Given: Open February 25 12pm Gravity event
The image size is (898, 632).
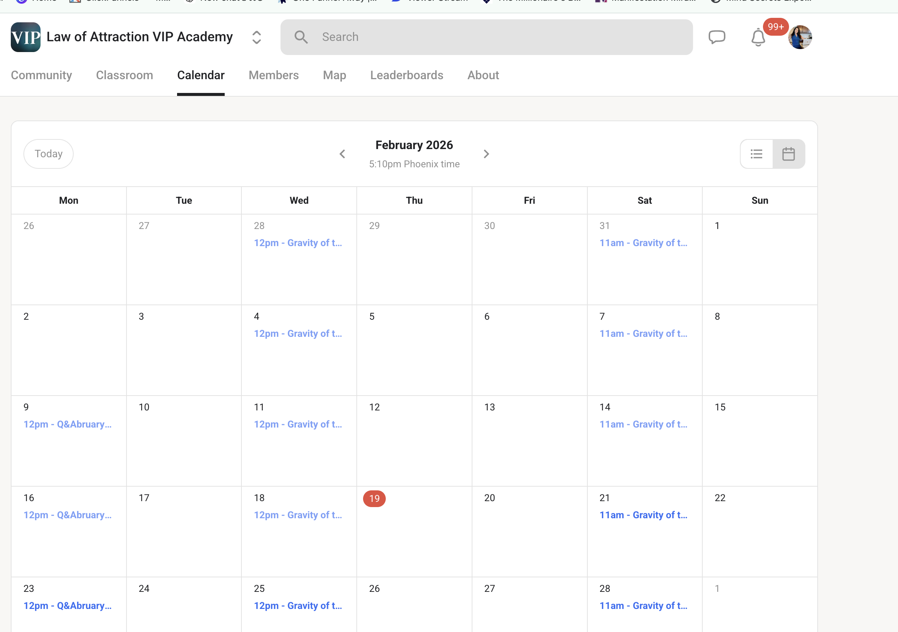Looking at the screenshot, I should (298, 606).
